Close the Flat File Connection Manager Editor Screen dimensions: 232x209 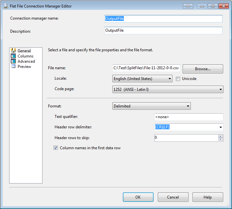(x=224, y=6)
